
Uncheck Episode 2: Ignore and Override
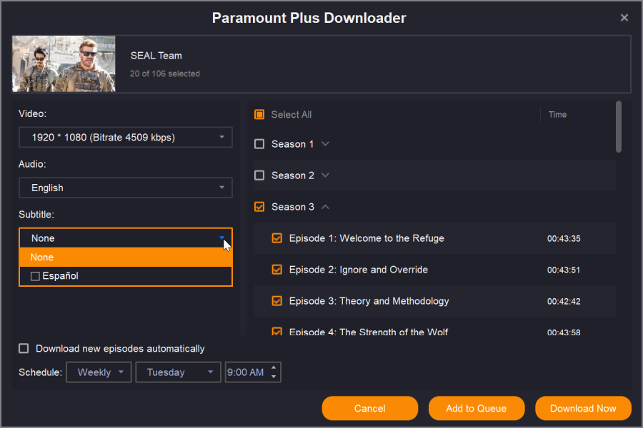[277, 270]
